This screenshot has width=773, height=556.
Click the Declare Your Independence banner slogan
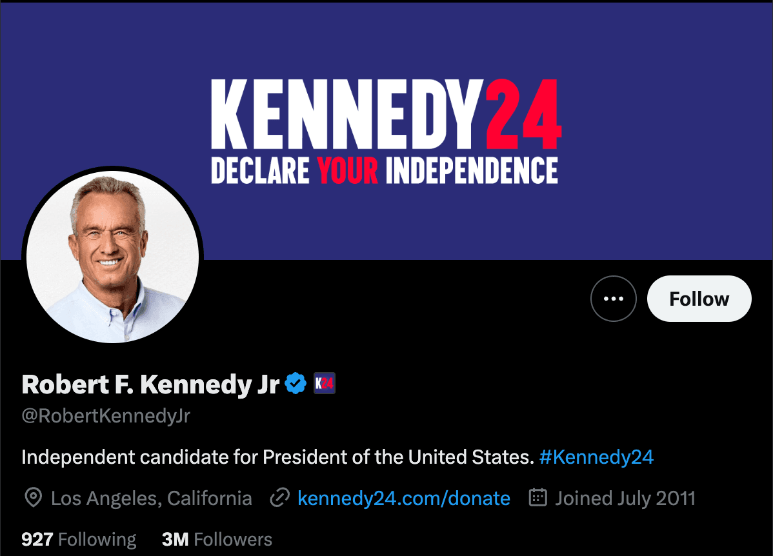click(x=385, y=170)
